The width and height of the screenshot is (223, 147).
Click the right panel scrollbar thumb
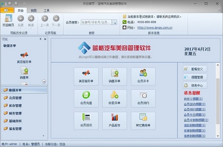(x=218, y=101)
